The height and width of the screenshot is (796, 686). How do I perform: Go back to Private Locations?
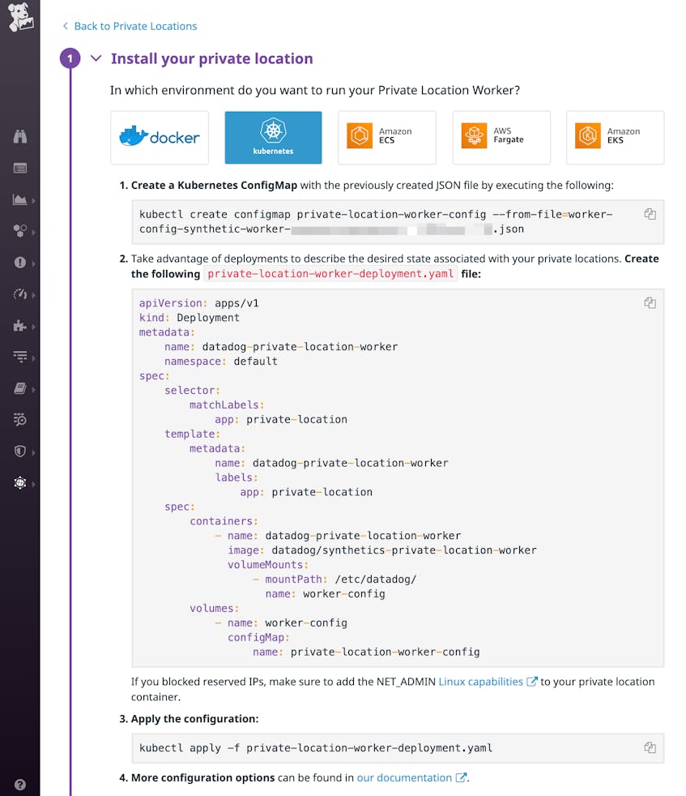click(x=130, y=26)
